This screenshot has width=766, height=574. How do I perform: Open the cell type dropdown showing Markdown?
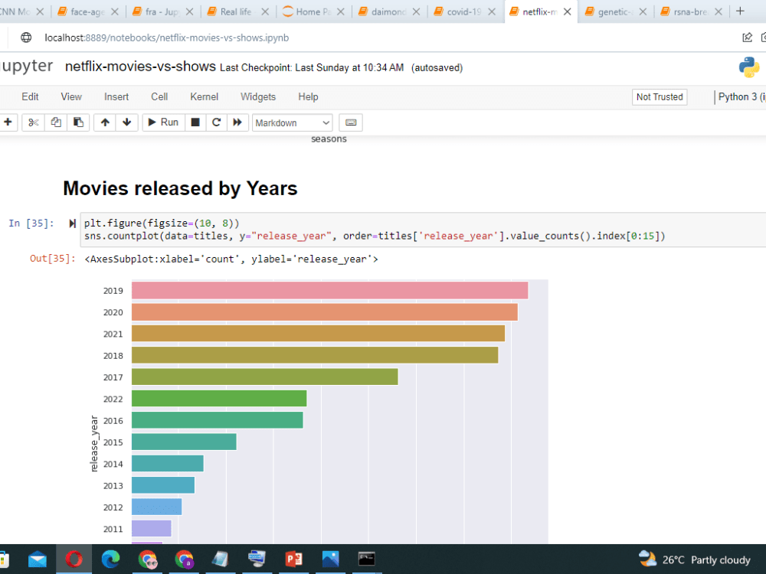(292, 122)
